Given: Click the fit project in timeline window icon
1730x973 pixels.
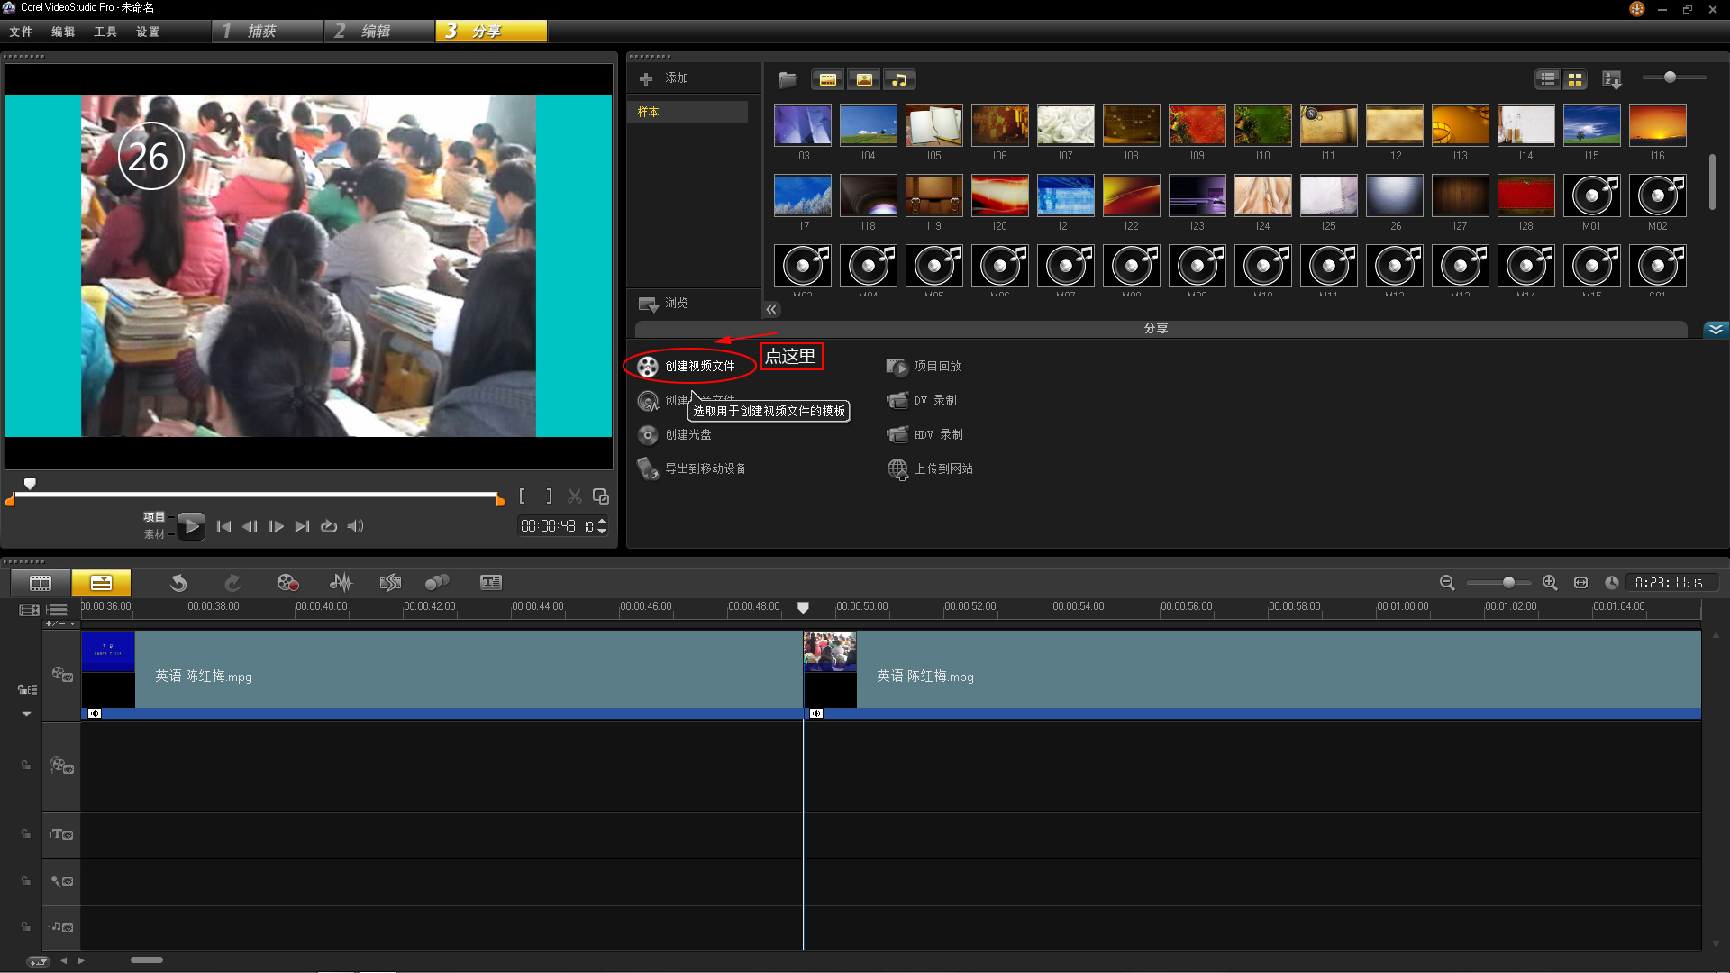Looking at the screenshot, I should coord(1580,583).
